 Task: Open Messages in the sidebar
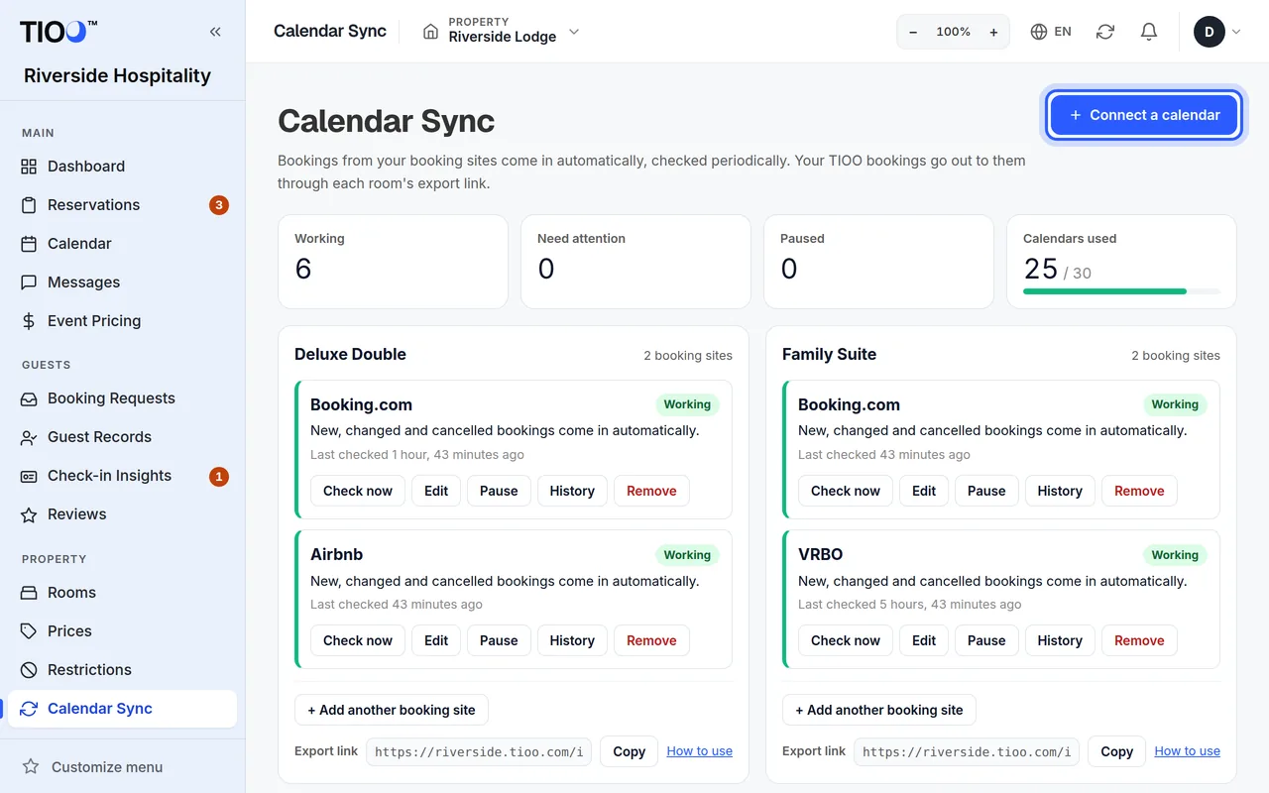click(122, 283)
